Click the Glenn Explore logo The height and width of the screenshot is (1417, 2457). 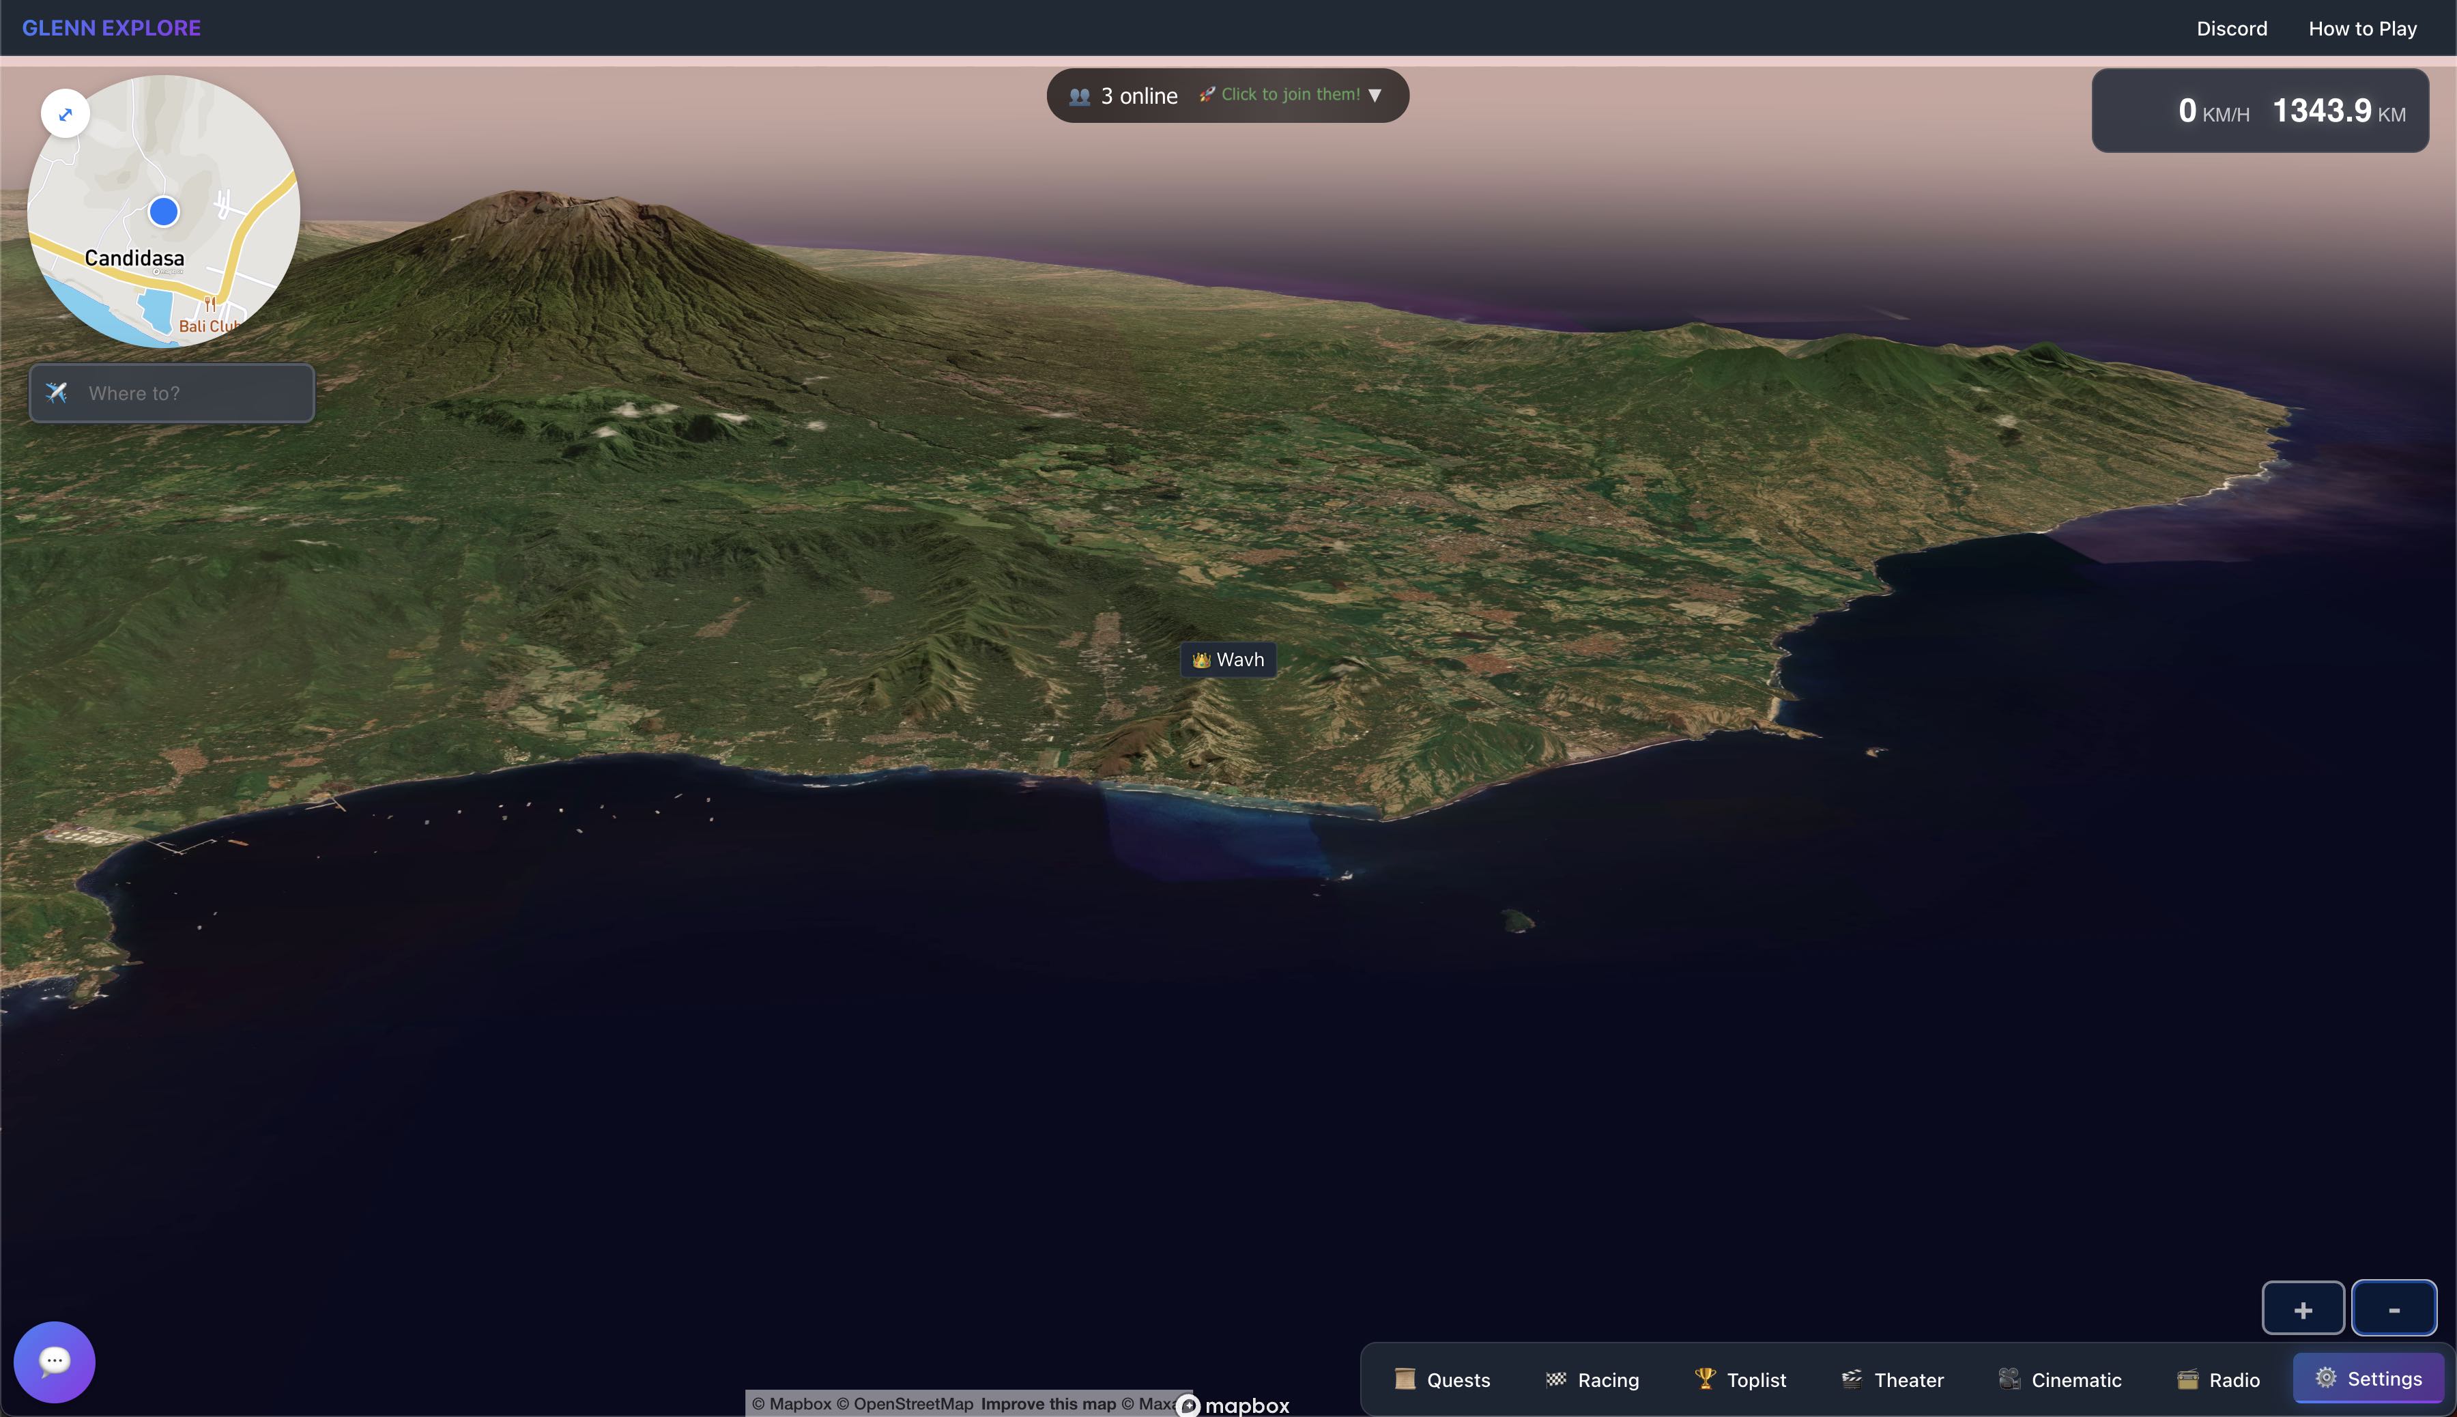(111, 27)
